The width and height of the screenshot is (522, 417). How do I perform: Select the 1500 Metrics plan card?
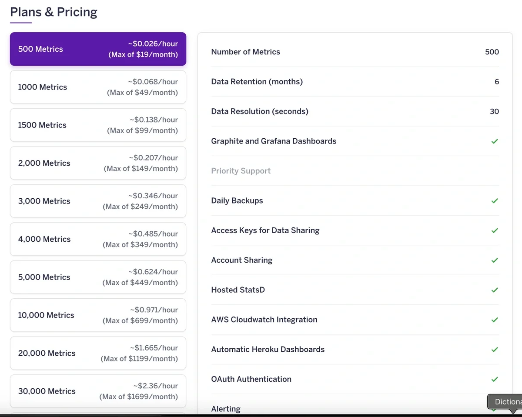point(98,125)
